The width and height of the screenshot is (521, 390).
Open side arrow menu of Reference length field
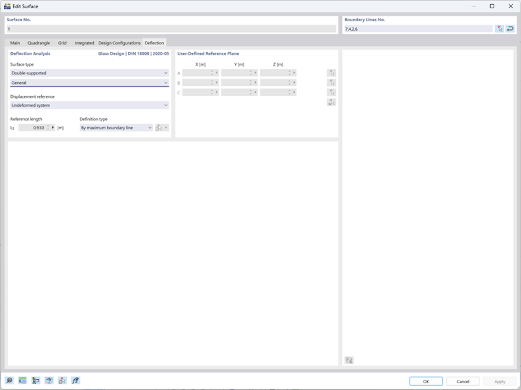(x=53, y=128)
